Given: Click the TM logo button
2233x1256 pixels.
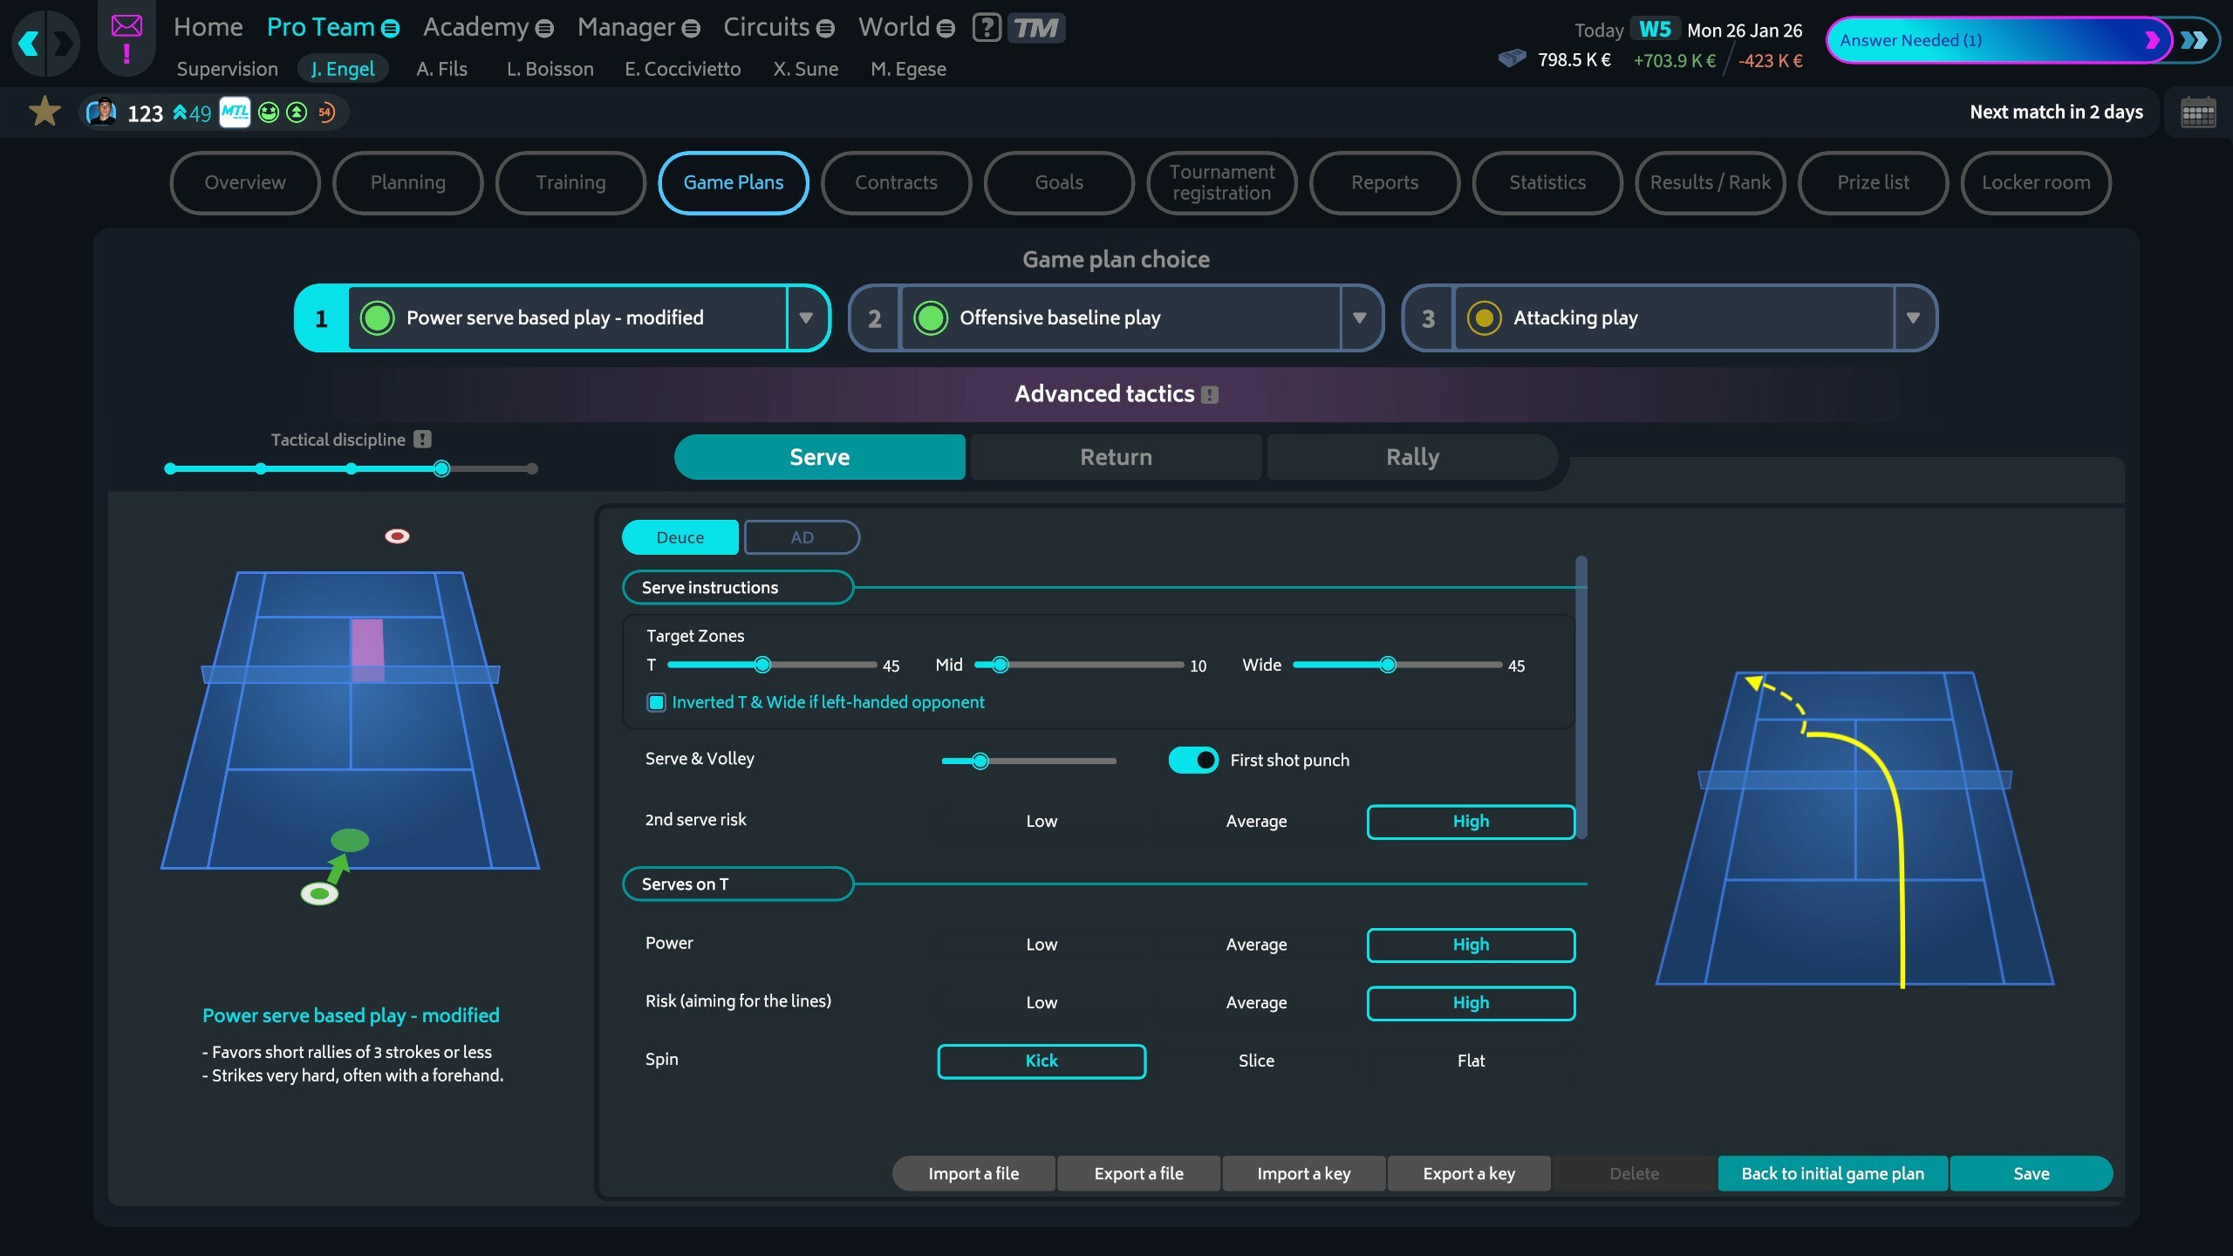Looking at the screenshot, I should tap(1036, 28).
